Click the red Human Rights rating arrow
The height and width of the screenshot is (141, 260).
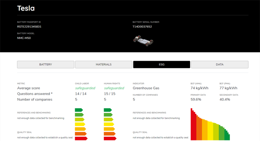point(110,138)
